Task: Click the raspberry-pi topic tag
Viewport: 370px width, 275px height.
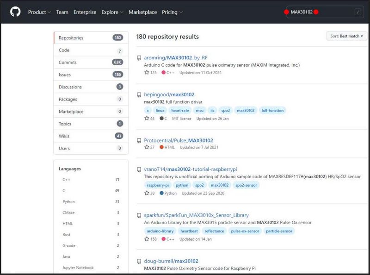Action: coord(158,185)
